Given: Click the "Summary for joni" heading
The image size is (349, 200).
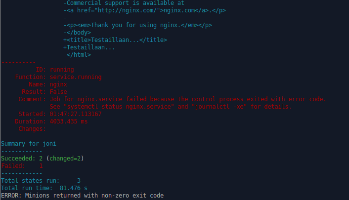Looking at the screenshot, I should click(x=27, y=144).
